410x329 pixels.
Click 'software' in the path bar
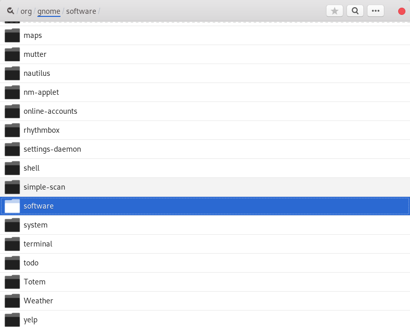(81, 11)
